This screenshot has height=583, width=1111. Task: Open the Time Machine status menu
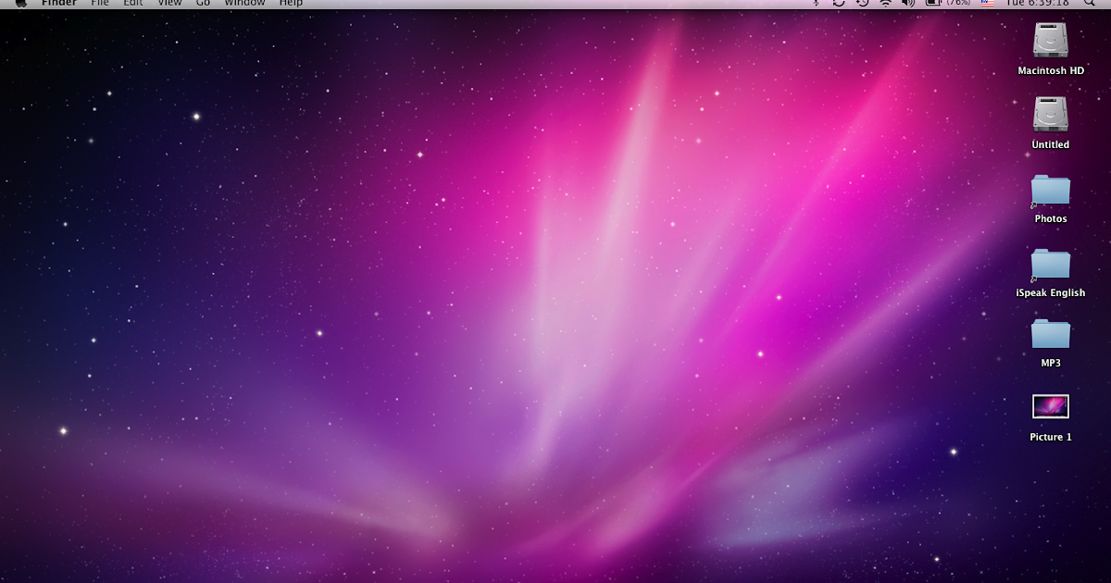click(862, 3)
